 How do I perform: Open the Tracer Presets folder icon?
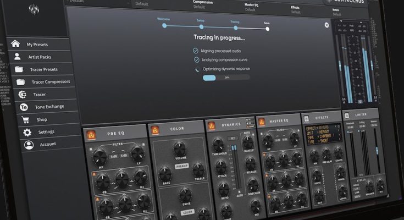click(19, 69)
